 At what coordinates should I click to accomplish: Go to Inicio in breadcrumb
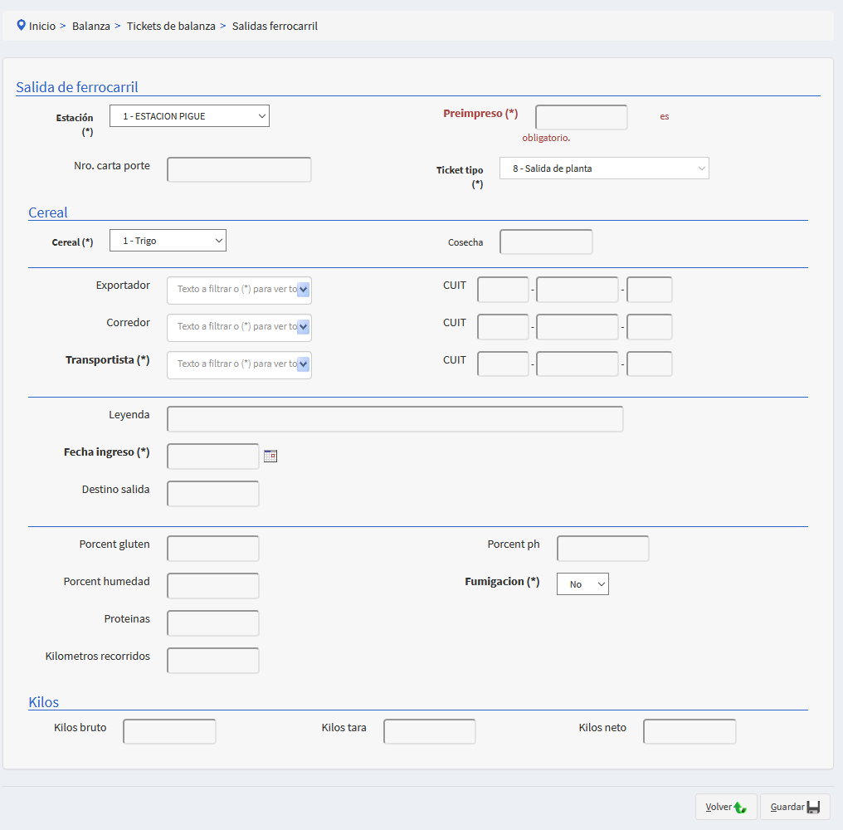click(x=42, y=26)
